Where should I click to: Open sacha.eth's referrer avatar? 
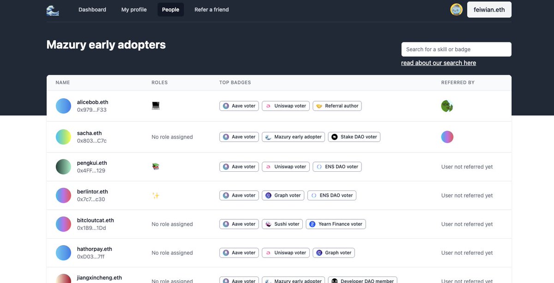[447, 137]
